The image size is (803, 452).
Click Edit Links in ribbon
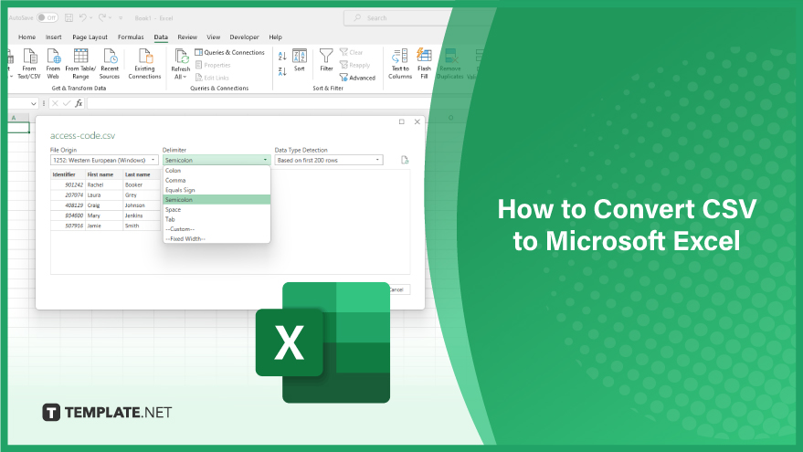212,78
